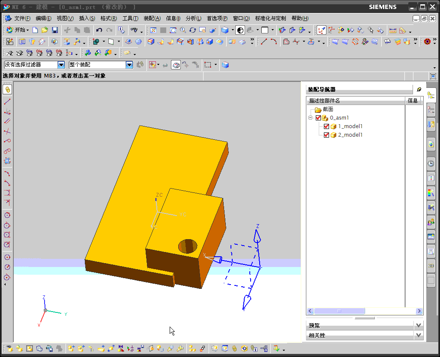Click the red circular wheel icon

[427, 42]
